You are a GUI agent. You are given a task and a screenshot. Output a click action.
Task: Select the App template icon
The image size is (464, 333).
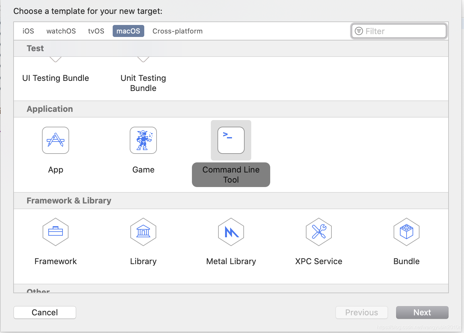[56, 140]
